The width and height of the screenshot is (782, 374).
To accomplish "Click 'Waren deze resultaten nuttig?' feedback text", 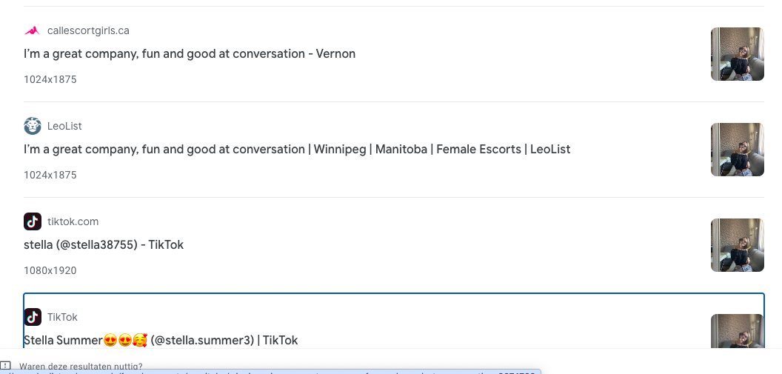I will click(x=81, y=367).
